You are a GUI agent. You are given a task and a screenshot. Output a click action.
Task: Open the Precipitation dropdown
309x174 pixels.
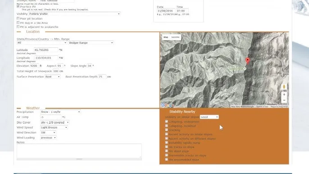coord(60,112)
